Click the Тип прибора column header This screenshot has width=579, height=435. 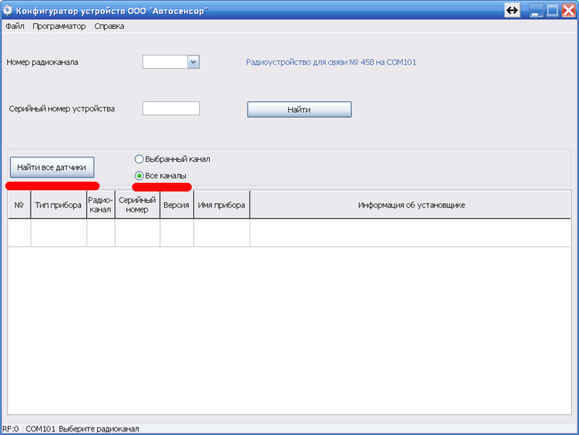[x=59, y=204]
